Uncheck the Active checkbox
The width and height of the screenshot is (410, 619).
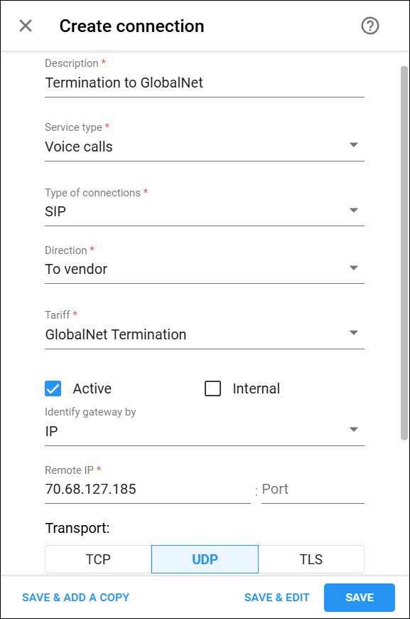(x=53, y=388)
